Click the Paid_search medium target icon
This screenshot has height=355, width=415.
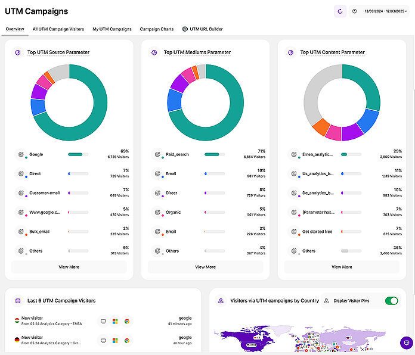pyautogui.click(x=158, y=154)
